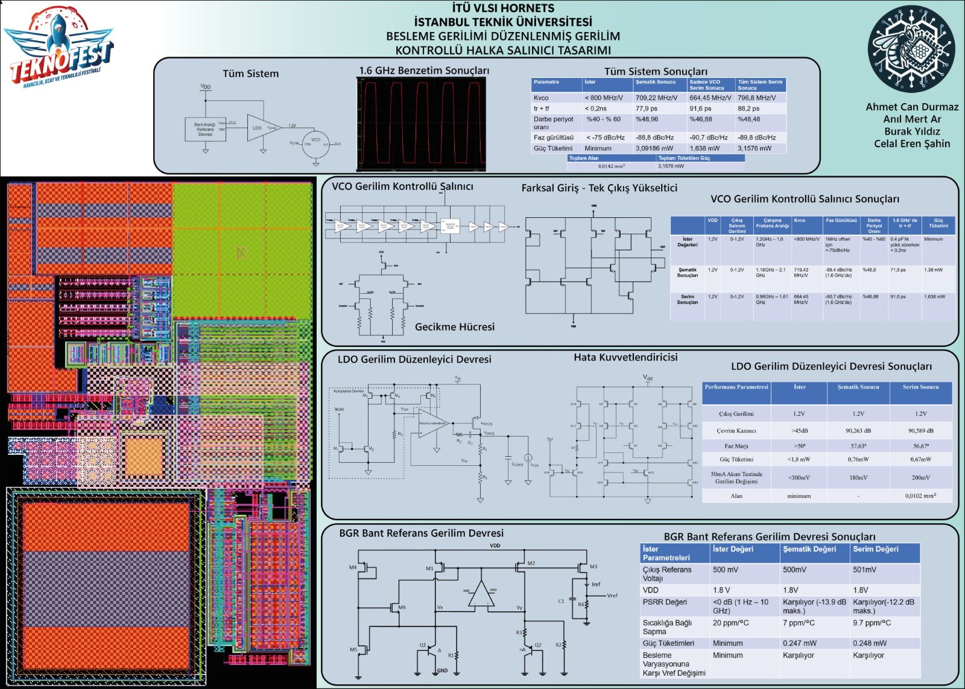Select the "90,589 dB" cell
The width and height of the screenshot is (965, 689).
point(920,431)
